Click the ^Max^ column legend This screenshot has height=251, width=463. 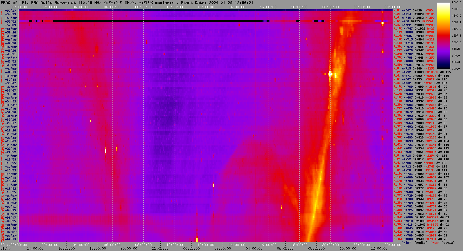pyautogui.click(x=435, y=243)
